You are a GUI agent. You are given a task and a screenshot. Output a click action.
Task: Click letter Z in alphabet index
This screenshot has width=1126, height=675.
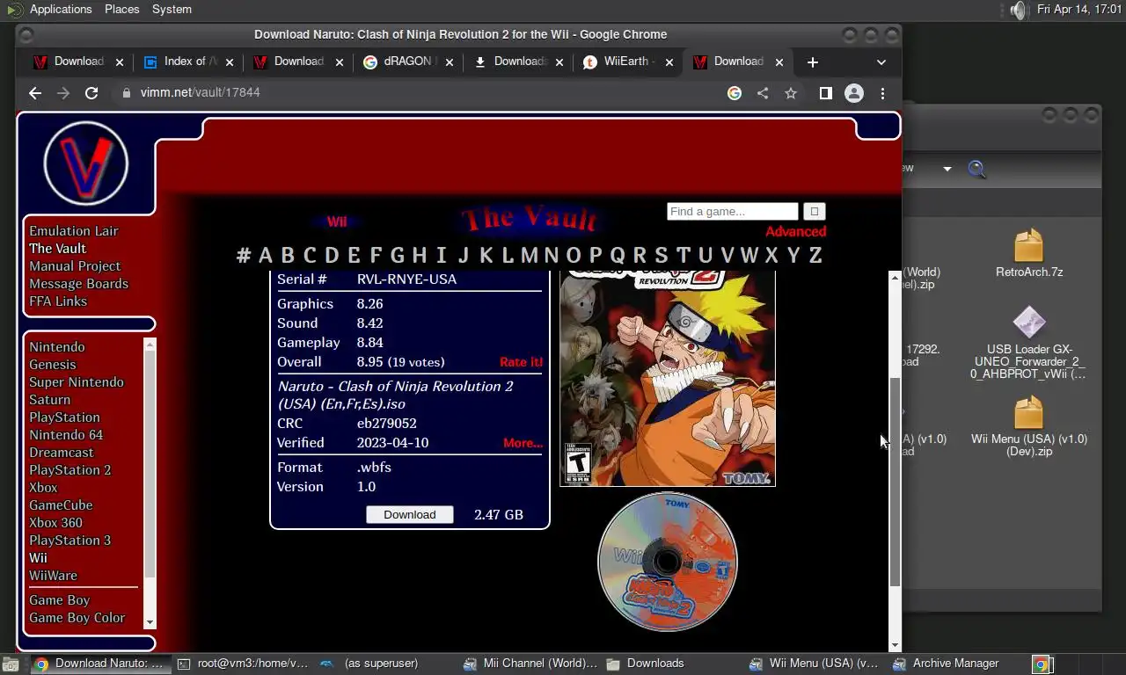click(x=815, y=255)
